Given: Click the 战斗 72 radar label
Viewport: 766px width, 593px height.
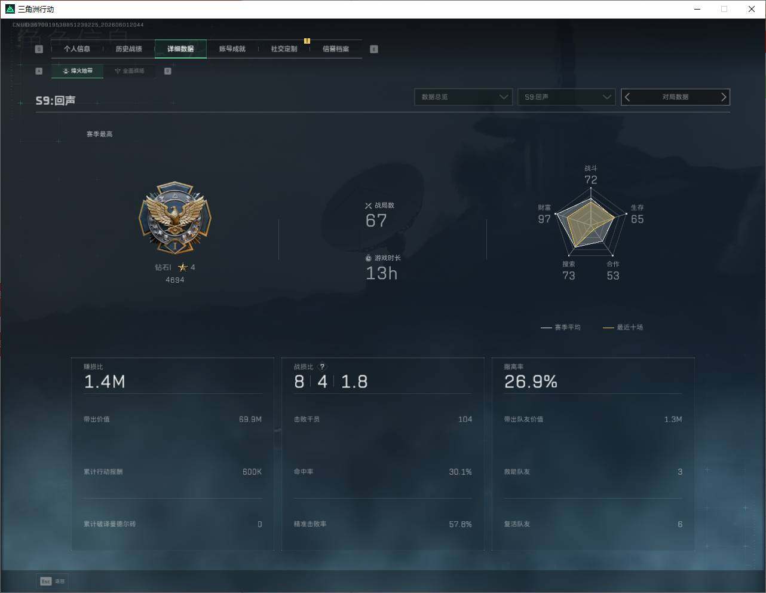Looking at the screenshot, I should point(591,175).
